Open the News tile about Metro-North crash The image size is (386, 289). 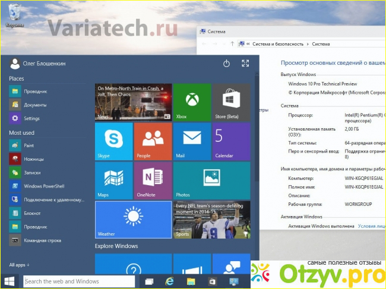coord(133,102)
